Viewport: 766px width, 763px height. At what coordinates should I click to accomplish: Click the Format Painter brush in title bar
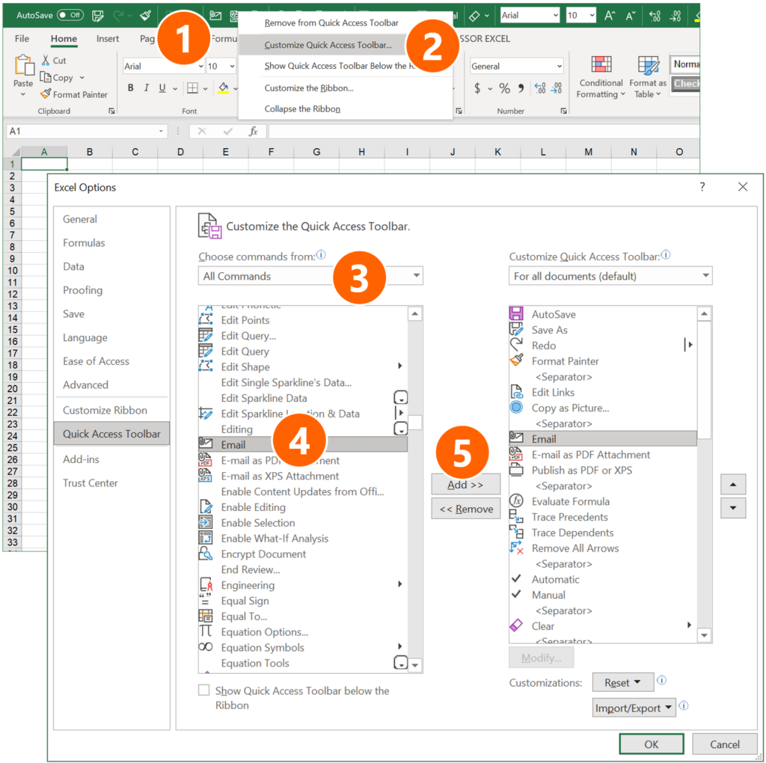(146, 15)
